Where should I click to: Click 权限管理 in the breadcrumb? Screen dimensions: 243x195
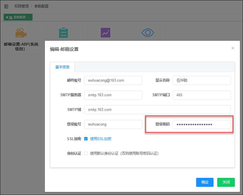[x=22, y=6]
